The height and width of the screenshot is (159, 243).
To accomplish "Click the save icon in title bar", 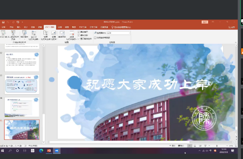I will [x=3, y=22].
